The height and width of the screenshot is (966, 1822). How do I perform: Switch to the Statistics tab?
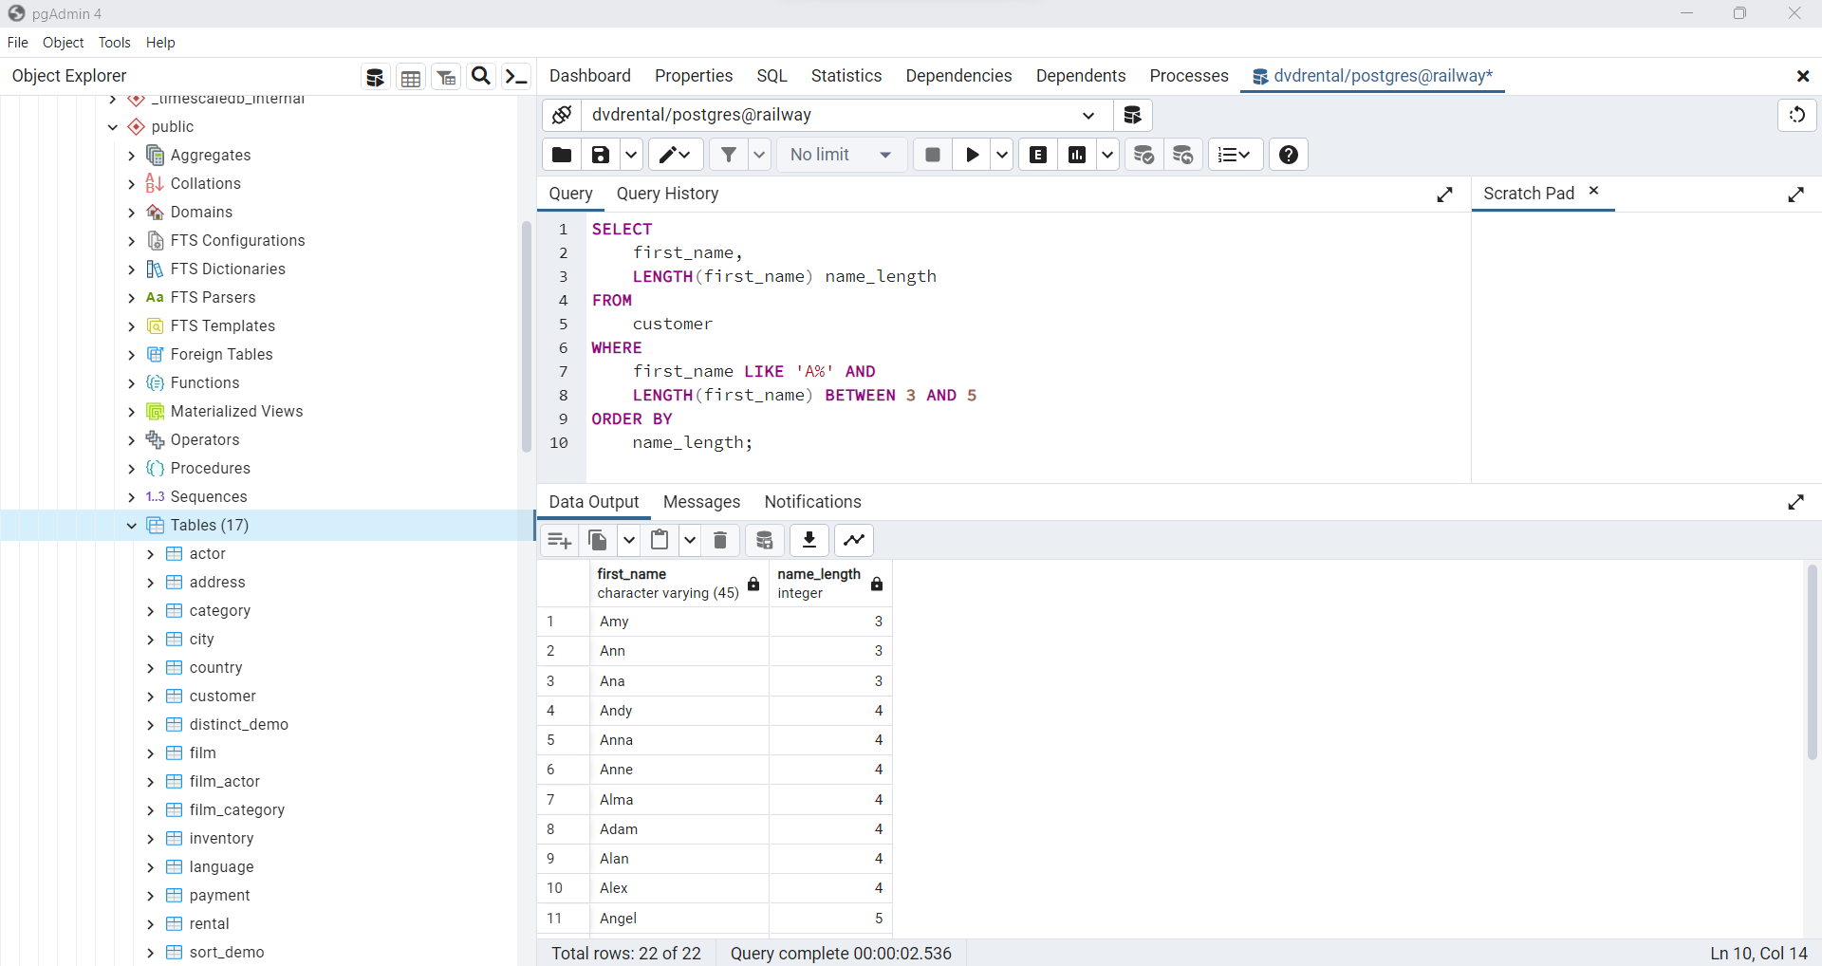(846, 76)
